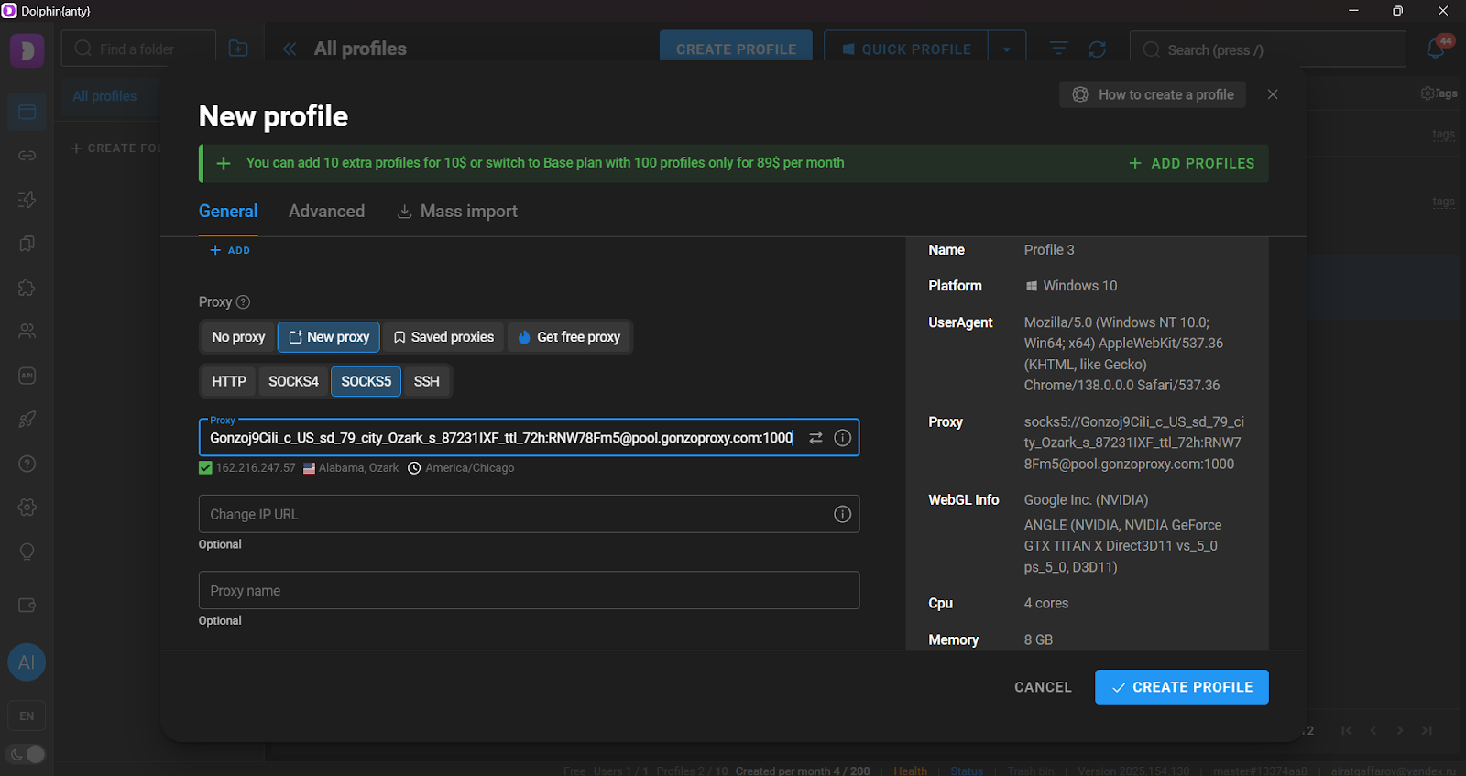This screenshot has width=1466, height=776.
Task: Open info icon in the Change IP URL field
Action: [842, 514]
